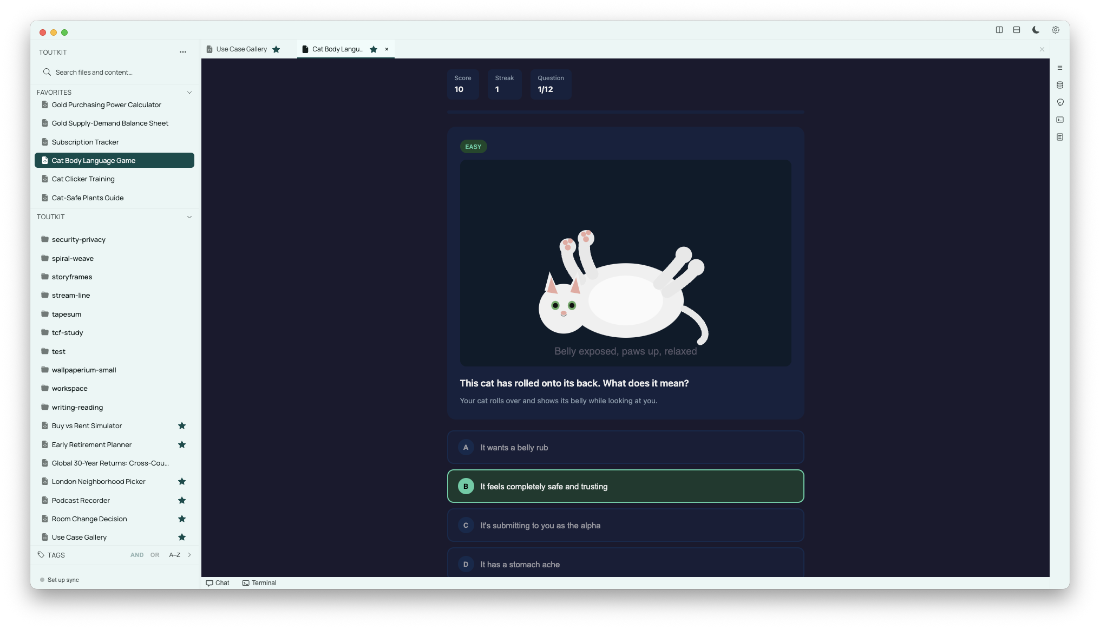The image size is (1100, 629).
Task: Select the Cat Body Language tab
Action: [x=337, y=49]
